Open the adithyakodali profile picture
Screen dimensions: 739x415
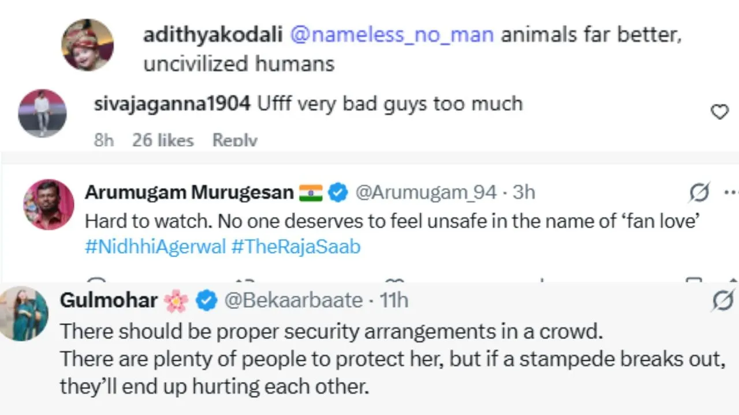pos(88,44)
